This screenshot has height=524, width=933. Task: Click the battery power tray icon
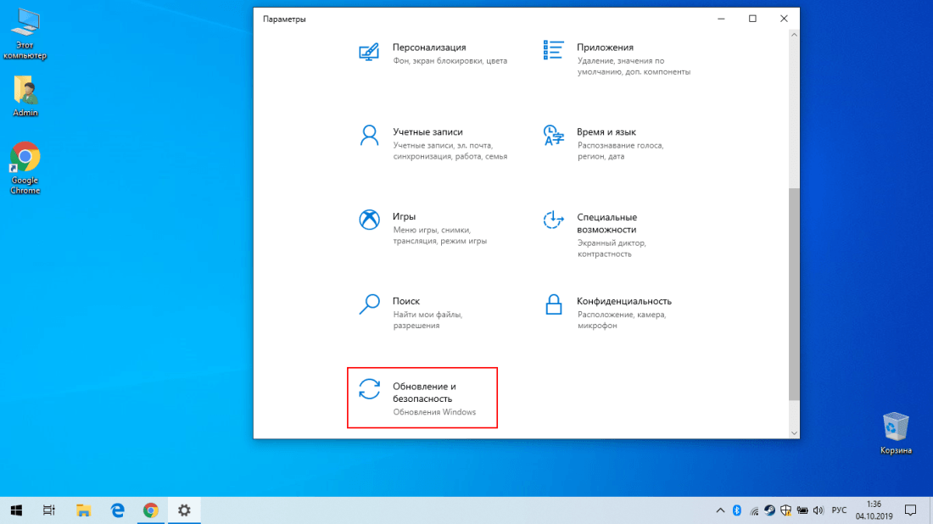tap(802, 510)
